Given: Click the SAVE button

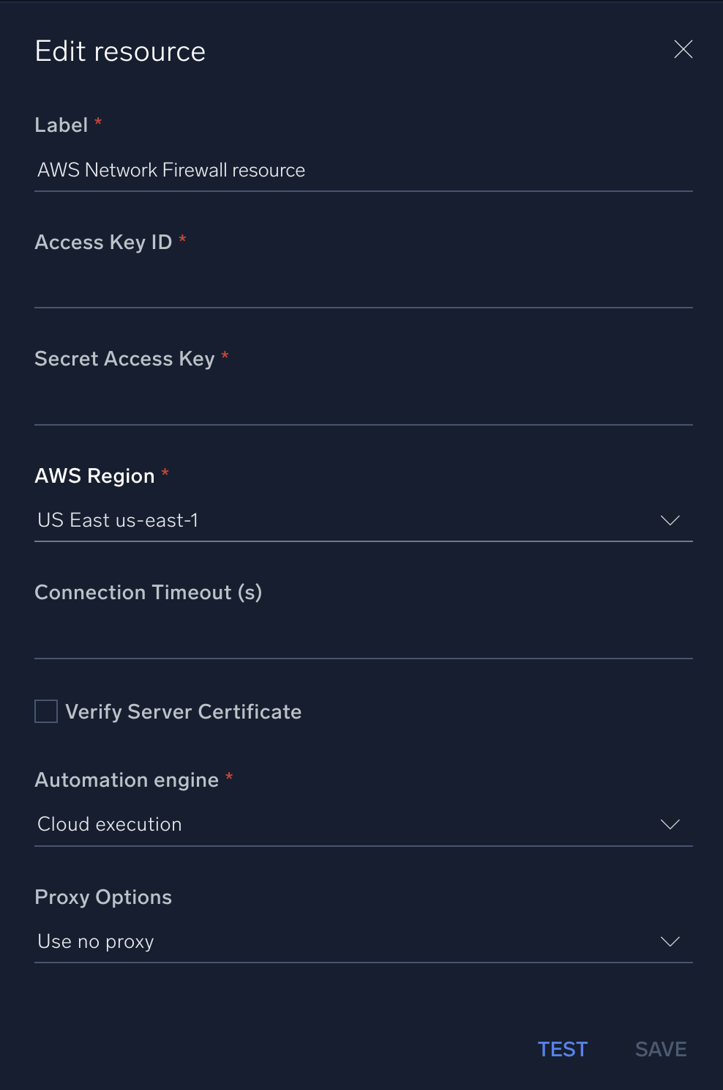Looking at the screenshot, I should tap(659, 1049).
